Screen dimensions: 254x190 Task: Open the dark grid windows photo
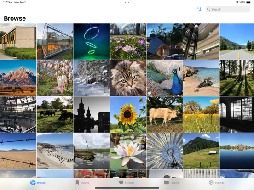pyautogui.click(x=237, y=115)
